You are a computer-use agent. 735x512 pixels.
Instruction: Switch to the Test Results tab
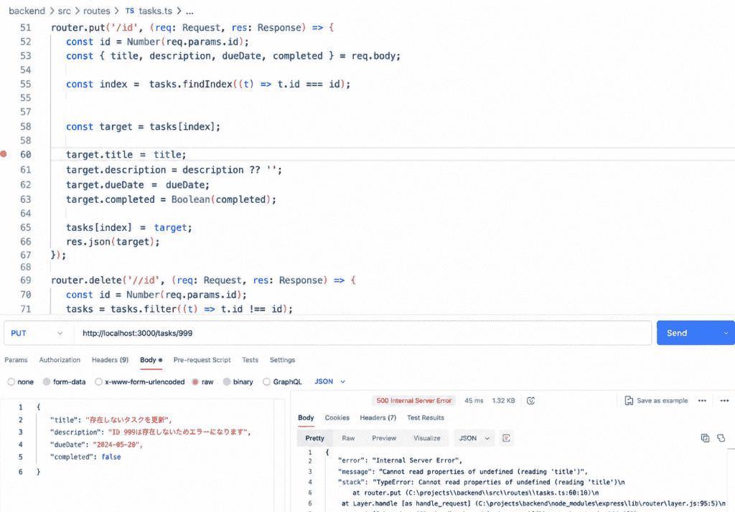(x=425, y=418)
